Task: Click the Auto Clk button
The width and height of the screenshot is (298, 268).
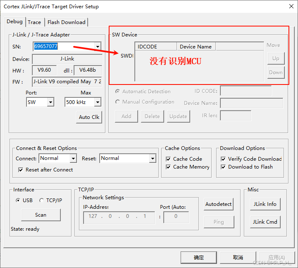Action: click(x=89, y=117)
